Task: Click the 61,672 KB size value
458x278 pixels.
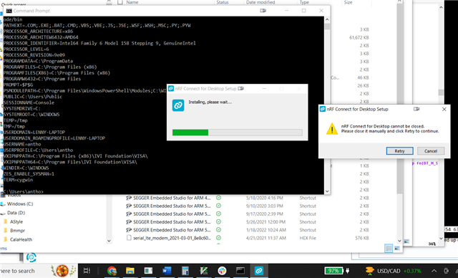Action: [x=359, y=37]
